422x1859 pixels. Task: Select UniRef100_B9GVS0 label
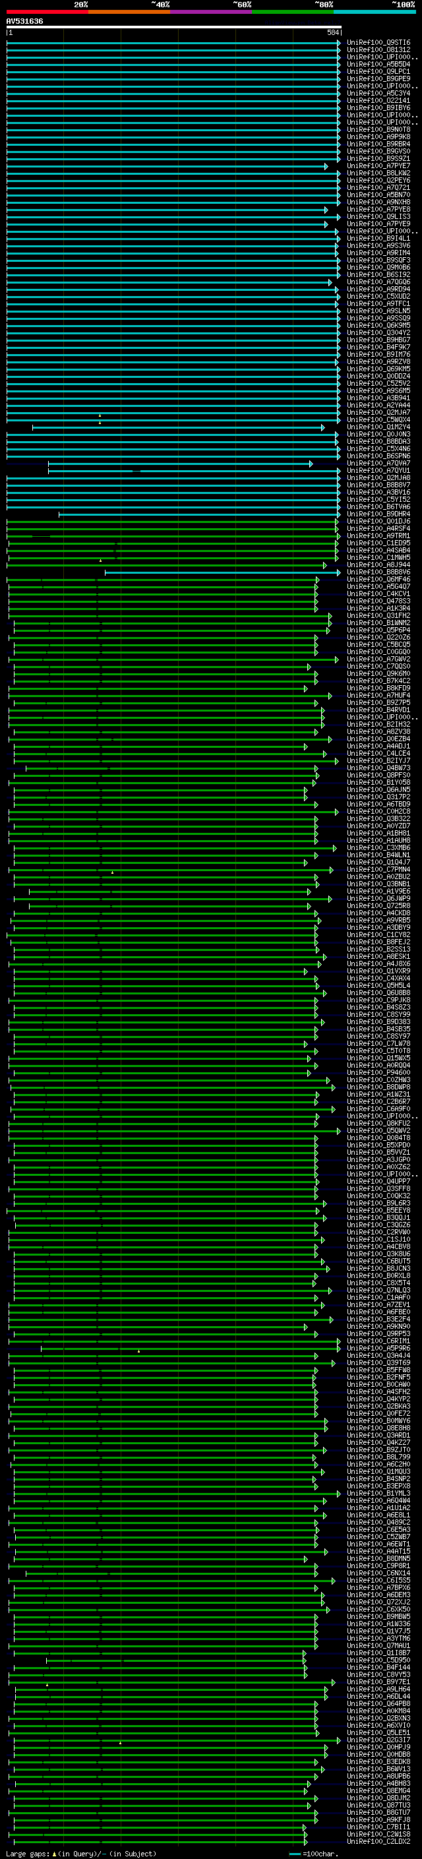[x=378, y=152]
